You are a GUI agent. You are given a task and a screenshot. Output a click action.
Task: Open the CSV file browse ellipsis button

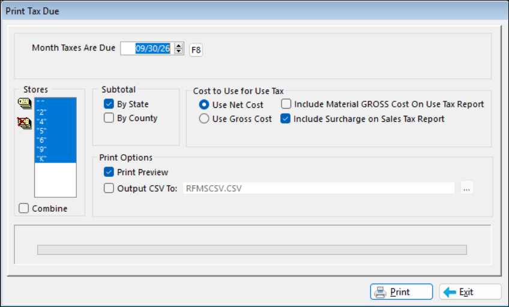467,188
